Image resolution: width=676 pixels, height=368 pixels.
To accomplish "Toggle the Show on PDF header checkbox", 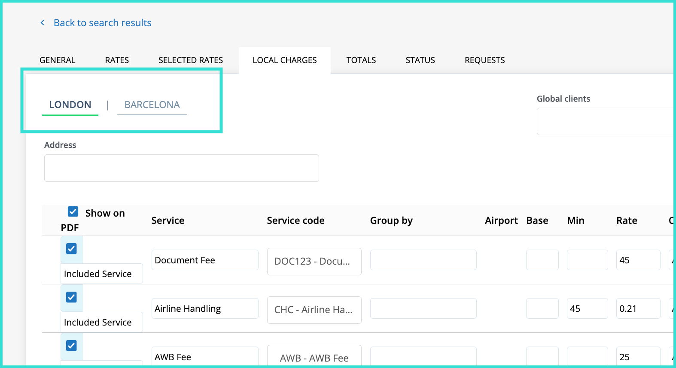I will click(x=73, y=211).
